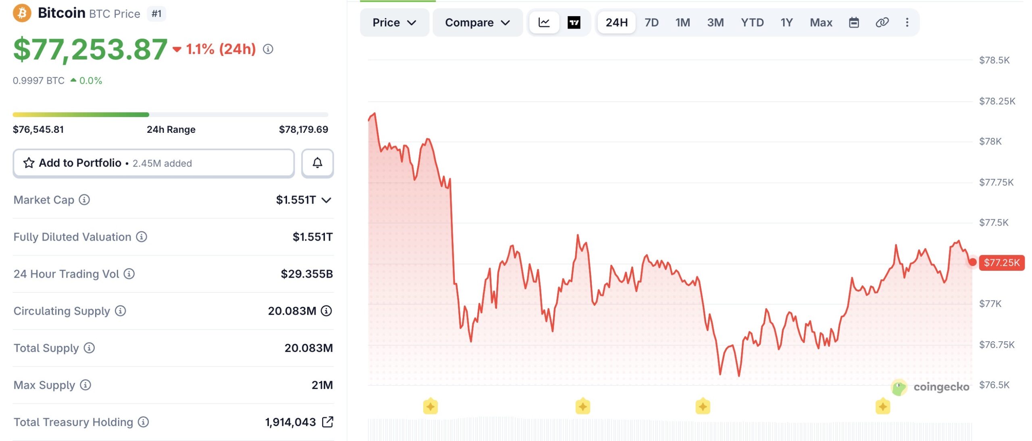Select the Max time range
This screenshot has height=441, width=1032.
click(x=821, y=23)
